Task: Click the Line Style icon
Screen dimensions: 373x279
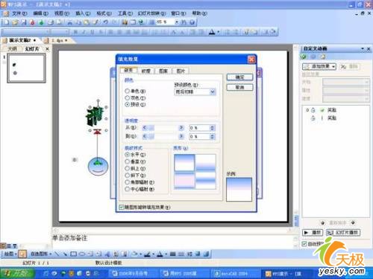Action: 173,254
